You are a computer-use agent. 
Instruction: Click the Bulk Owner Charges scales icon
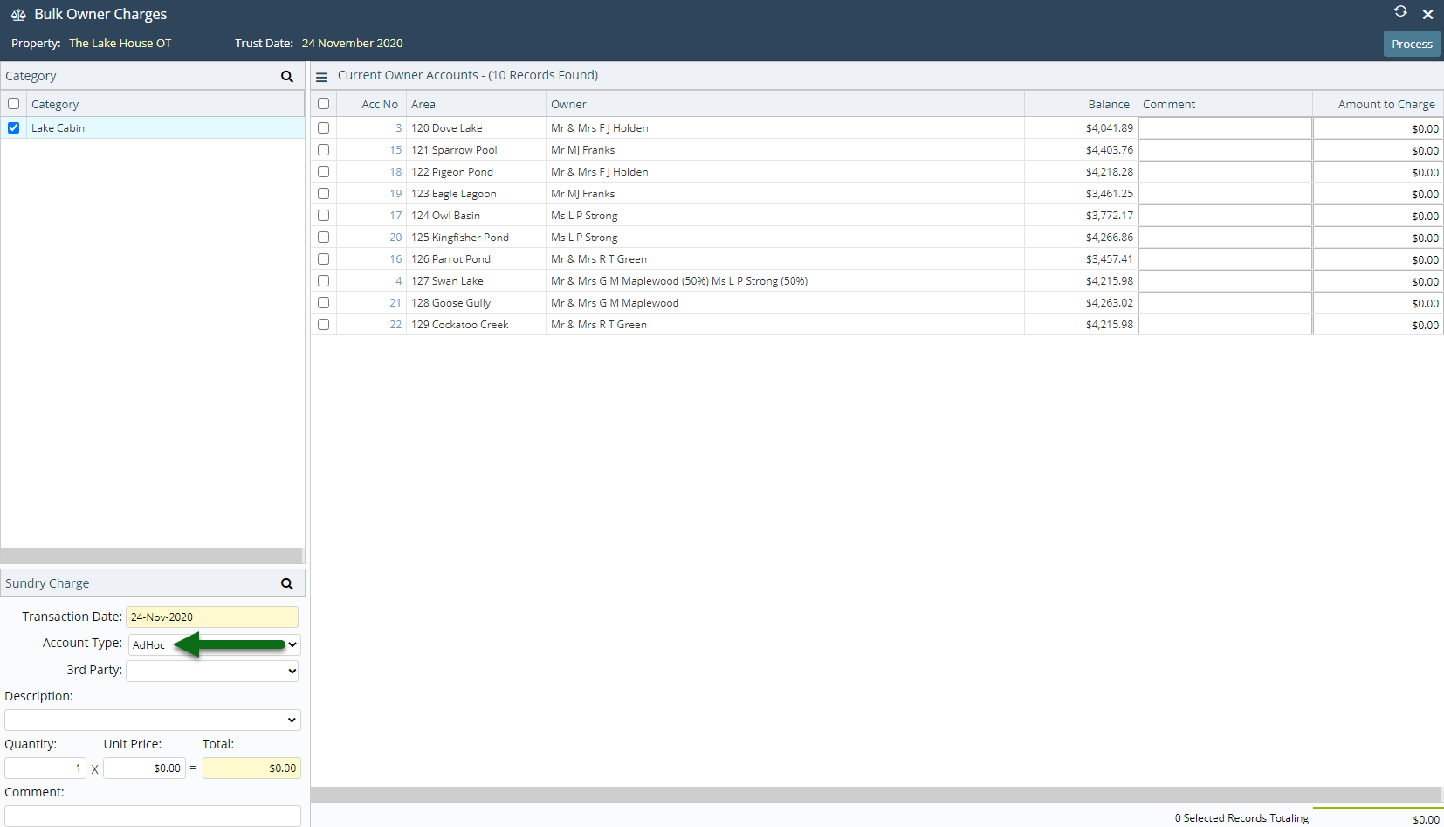[x=18, y=15]
